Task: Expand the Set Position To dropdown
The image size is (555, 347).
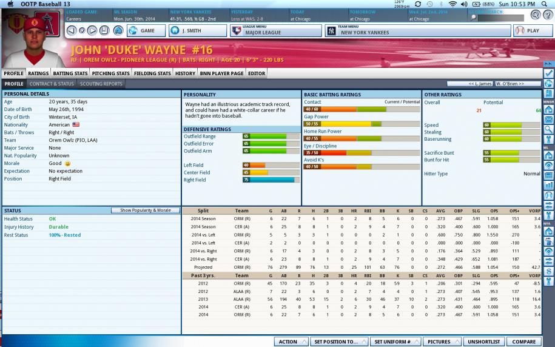Action: click(338, 342)
